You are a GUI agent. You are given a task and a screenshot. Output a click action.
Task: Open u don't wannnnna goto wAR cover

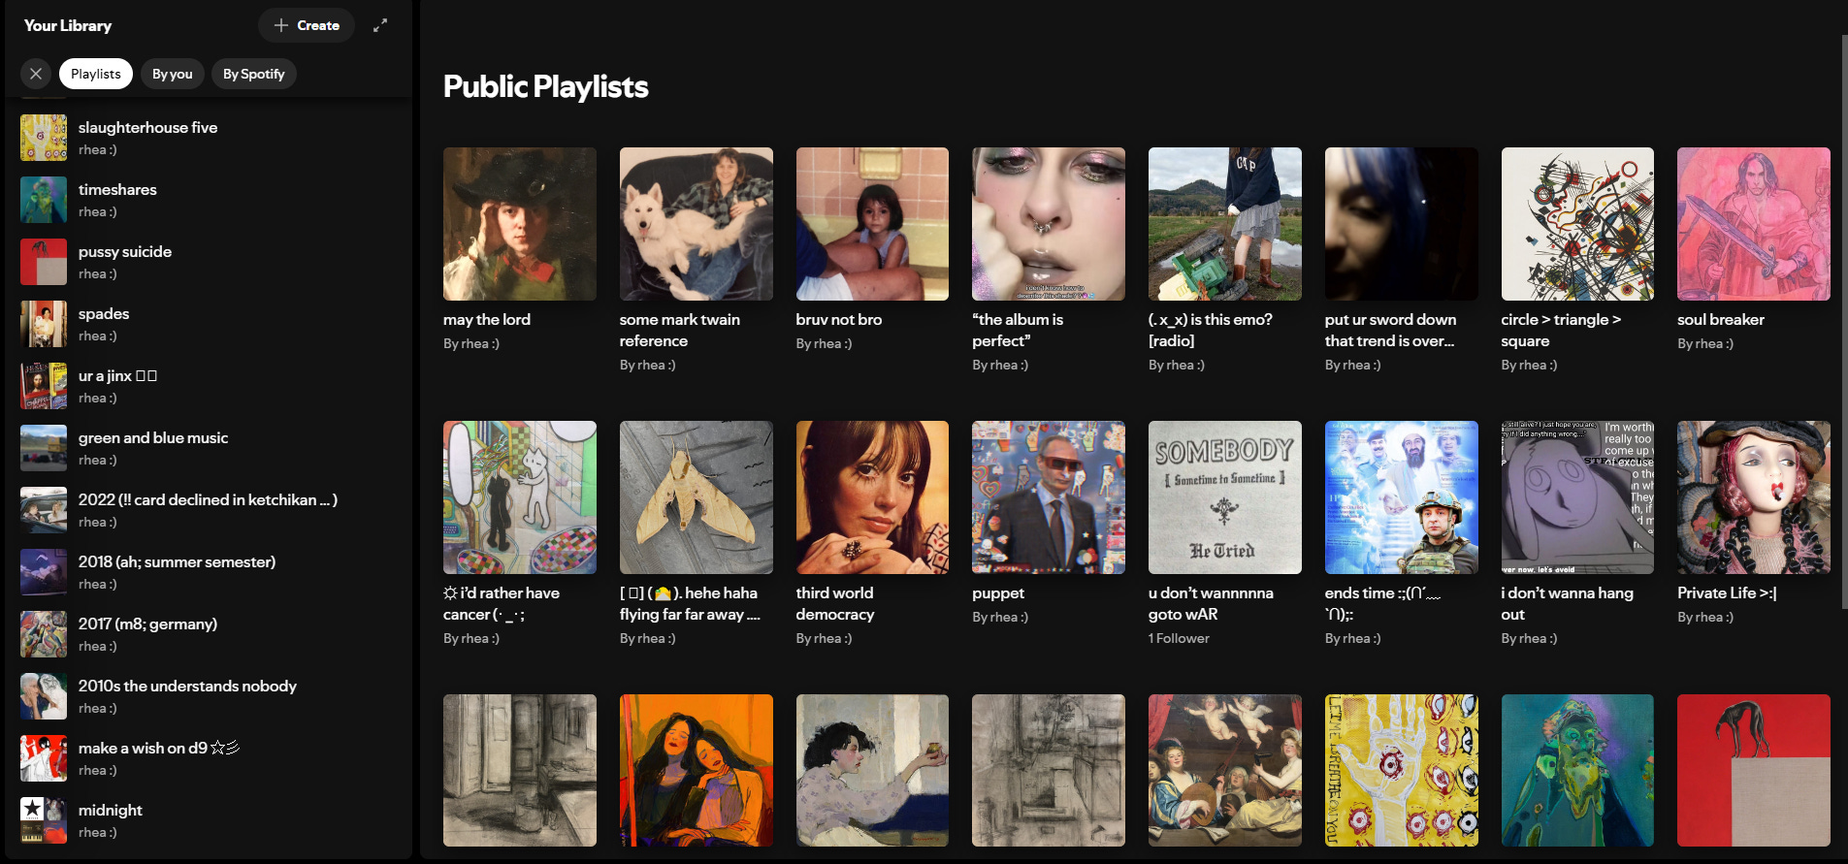(1225, 497)
